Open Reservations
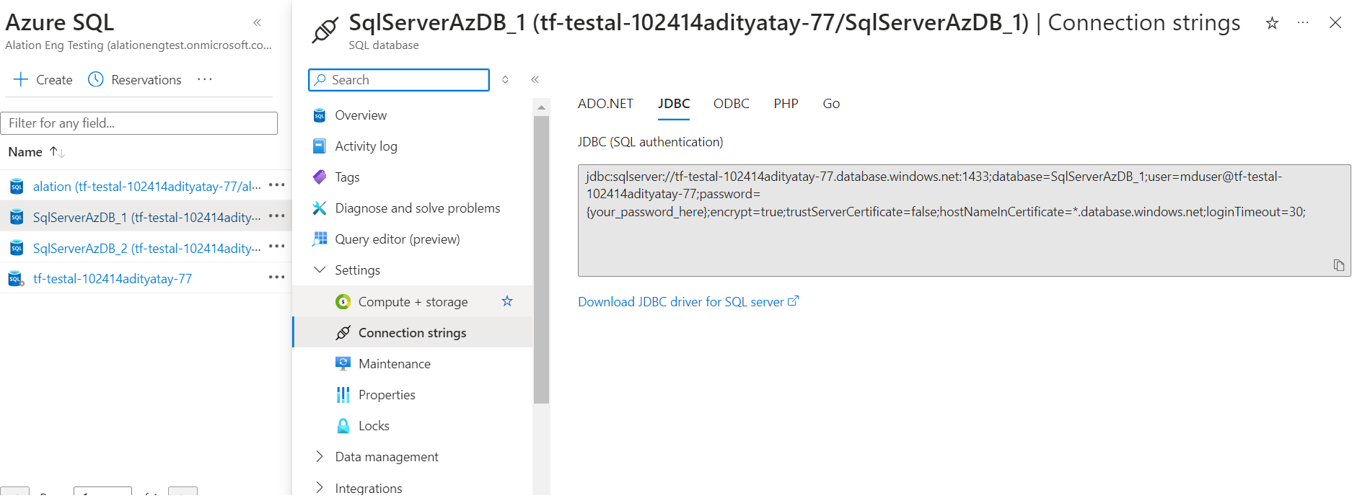The height and width of the screenshot is (498, 1352). [x=135, y=79]
